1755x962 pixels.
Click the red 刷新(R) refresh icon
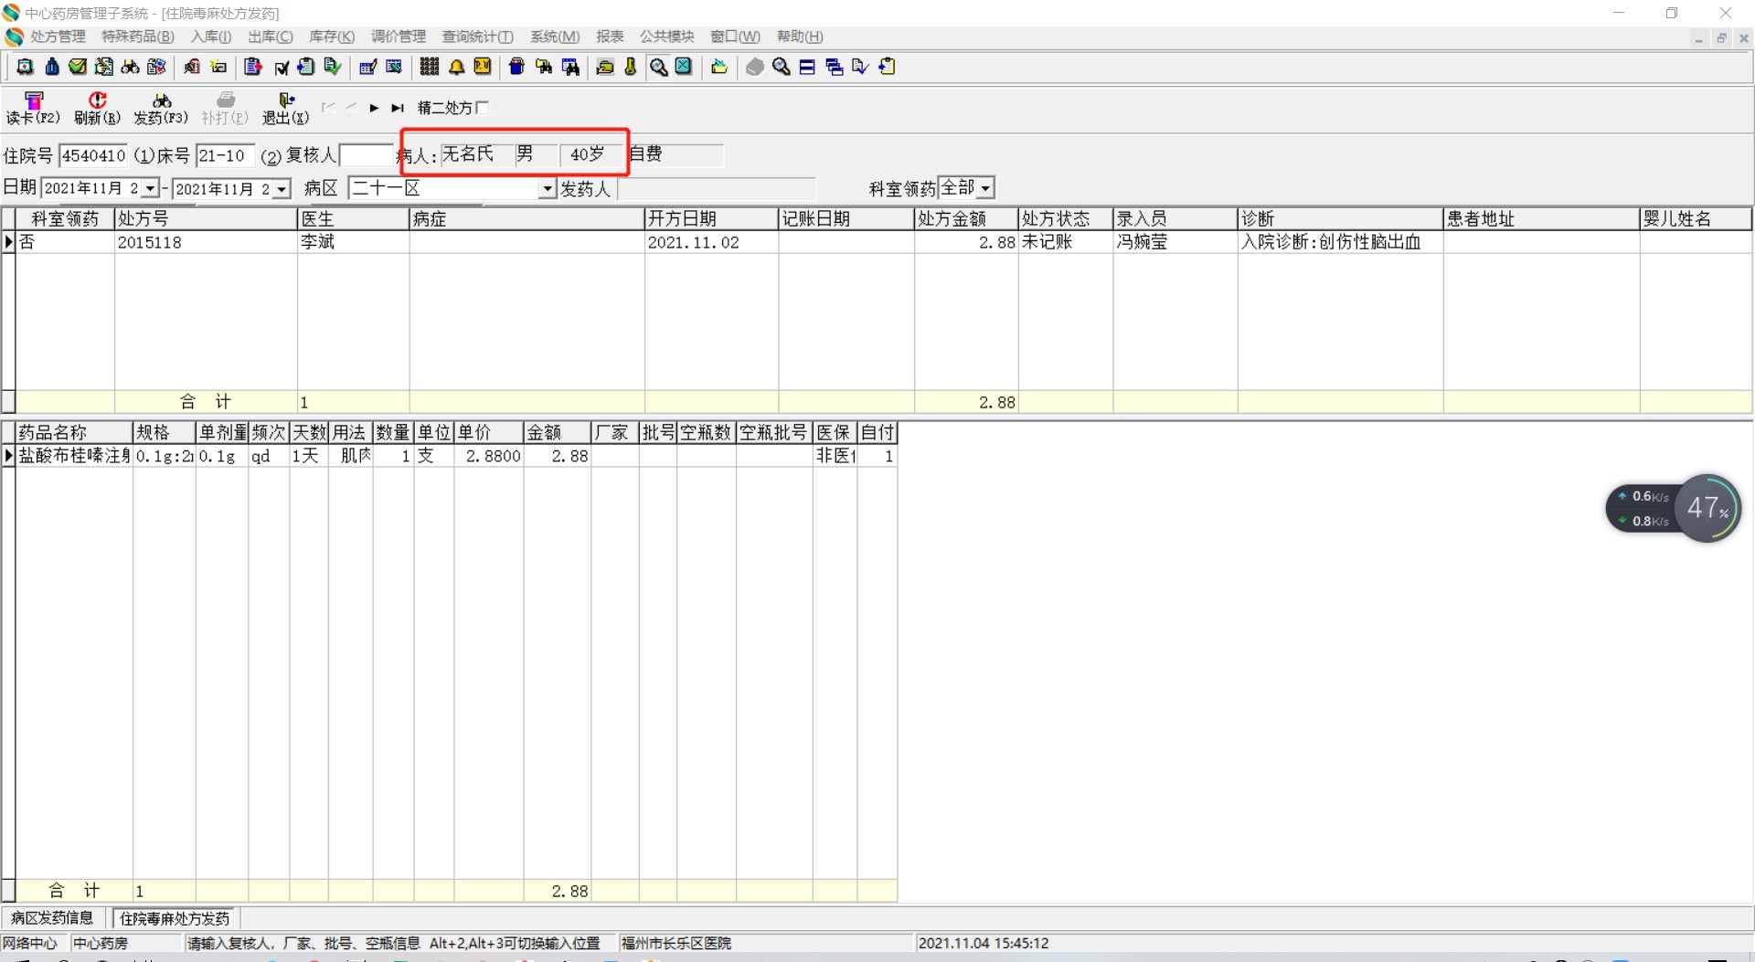tap(97, 100)
